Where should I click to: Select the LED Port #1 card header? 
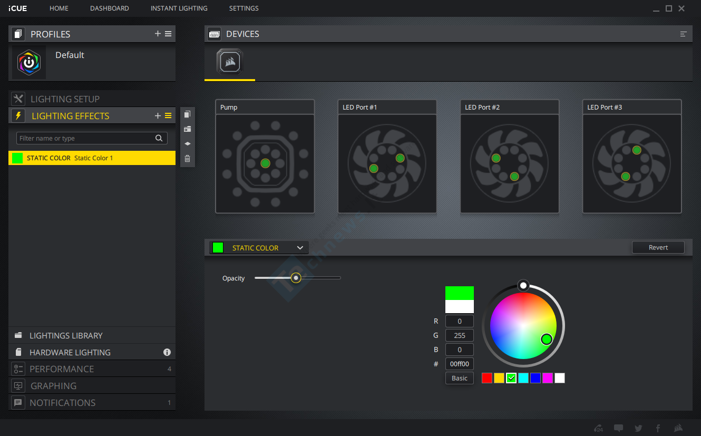[387, 107]
